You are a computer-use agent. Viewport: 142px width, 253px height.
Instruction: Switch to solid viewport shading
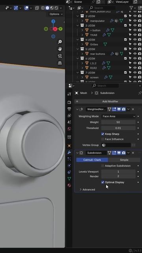(47, 8)
